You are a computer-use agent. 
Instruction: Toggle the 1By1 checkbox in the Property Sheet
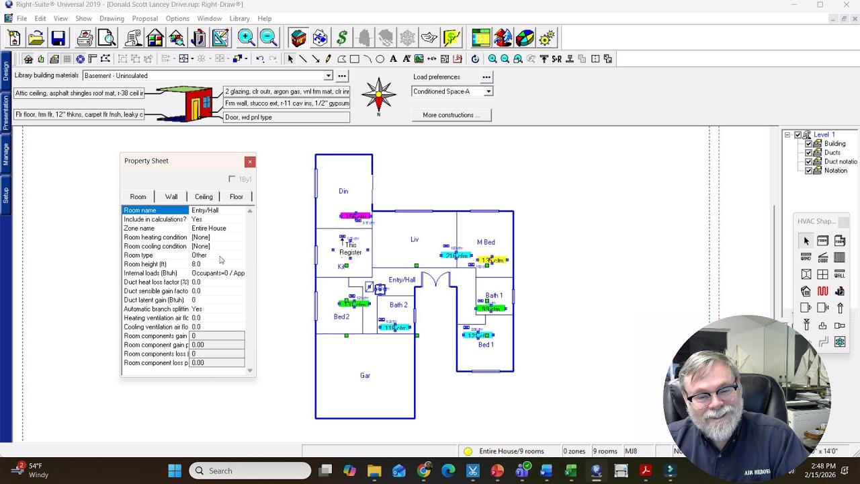(x=232, y=179)
